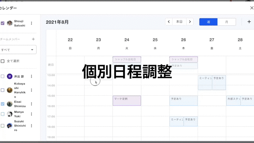Check the Suzuki Shinichiro checkbox

[3, 126]
